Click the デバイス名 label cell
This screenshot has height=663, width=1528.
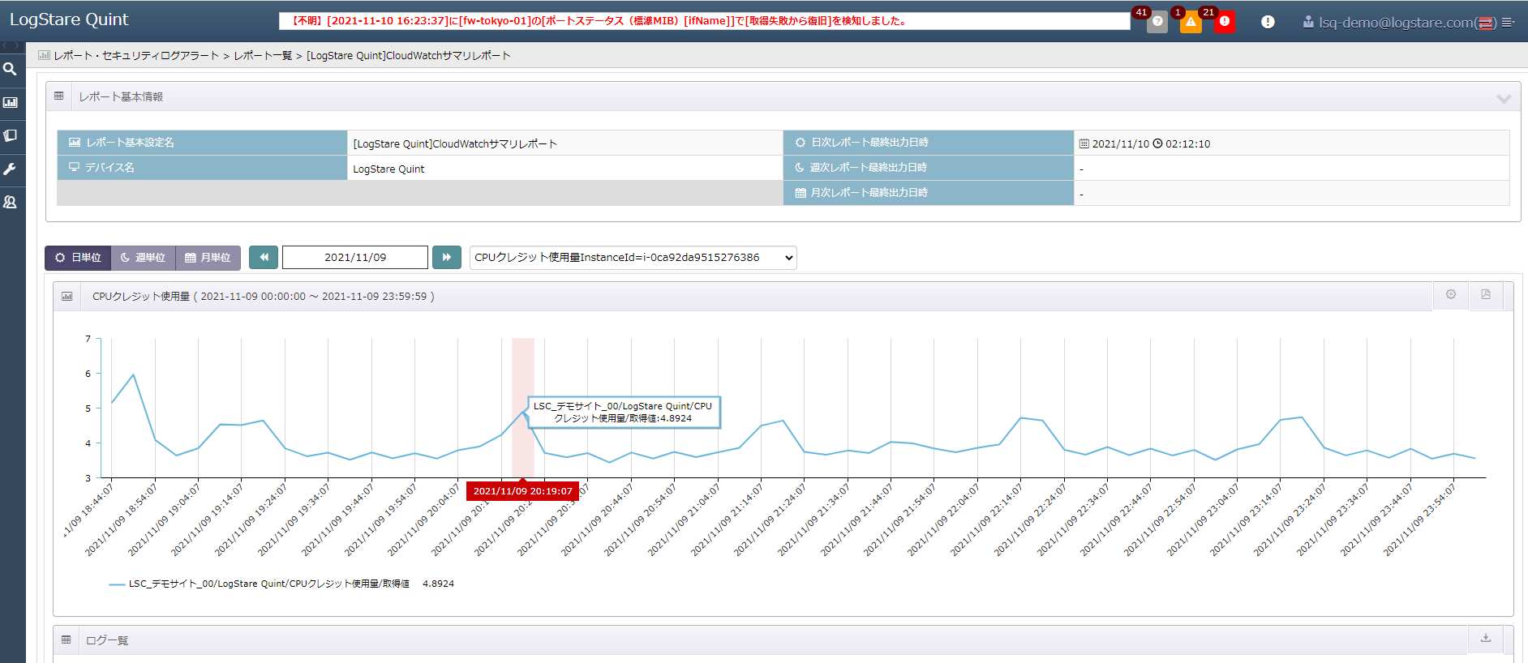(202, 168)
